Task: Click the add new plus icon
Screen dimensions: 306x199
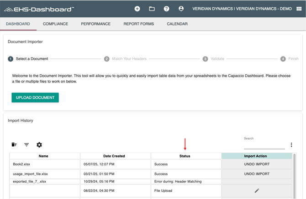Action: [x=137, y=9]
